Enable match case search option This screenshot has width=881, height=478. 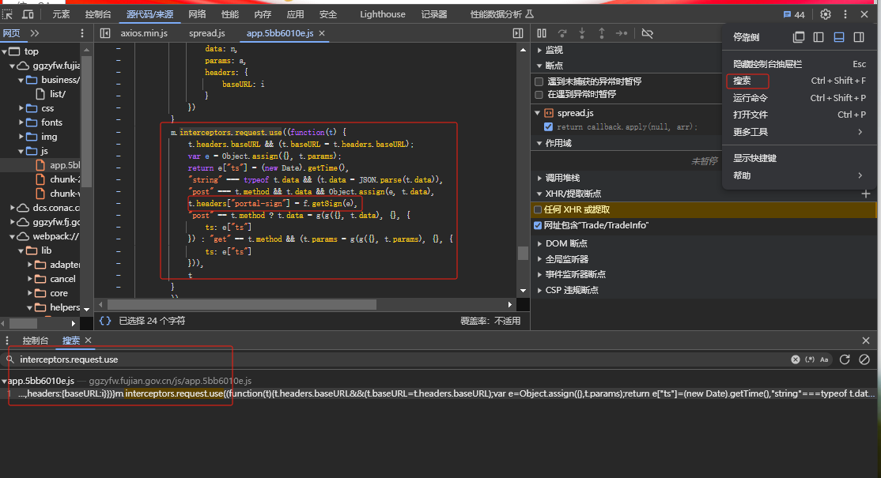pyautogui.click(x=824, y=359)
